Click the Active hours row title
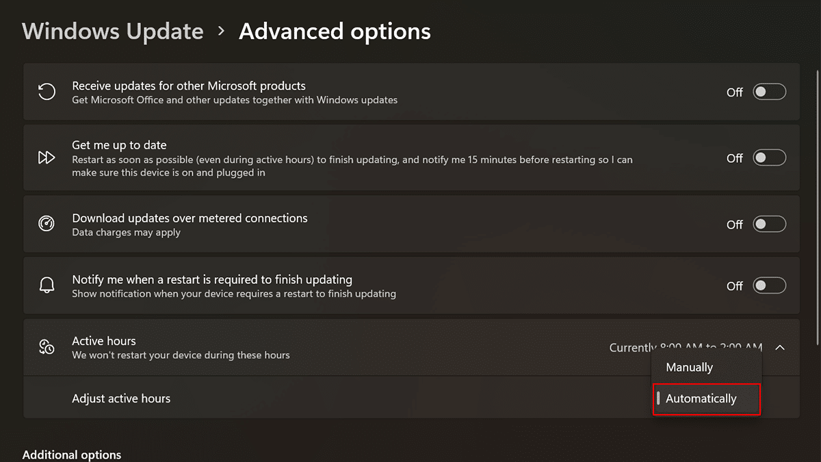 click(104, 341)
